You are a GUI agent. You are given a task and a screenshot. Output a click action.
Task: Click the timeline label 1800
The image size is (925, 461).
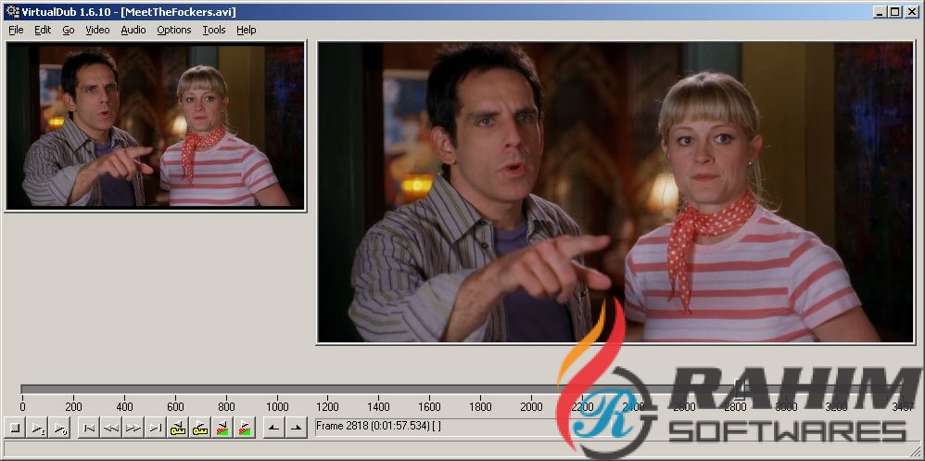(x=480, y=407)
